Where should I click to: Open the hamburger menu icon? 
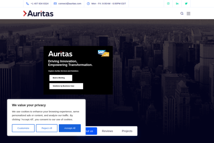point(188,13)
